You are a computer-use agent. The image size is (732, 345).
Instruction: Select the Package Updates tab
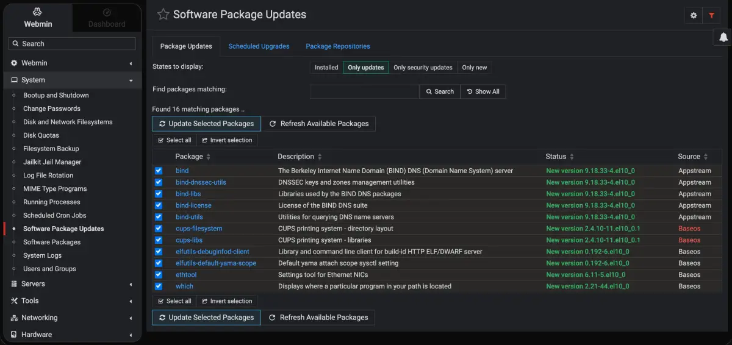point(186,46)
